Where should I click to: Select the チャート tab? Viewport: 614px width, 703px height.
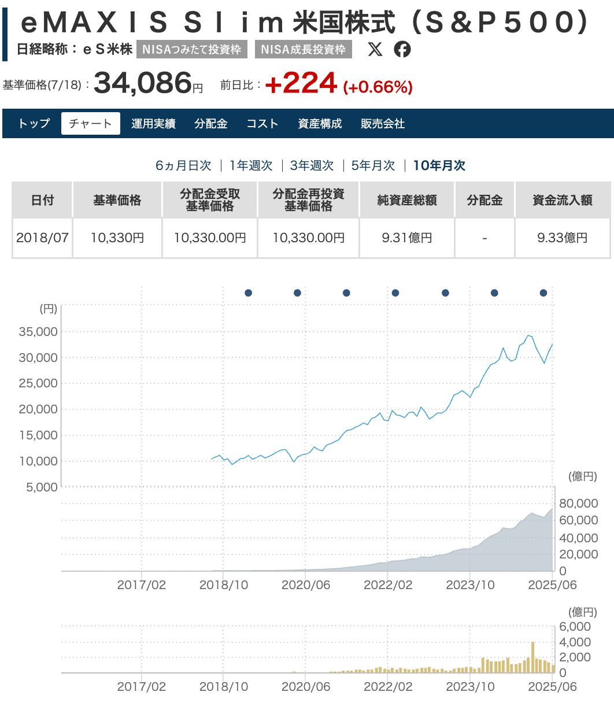tap(91, 123)
